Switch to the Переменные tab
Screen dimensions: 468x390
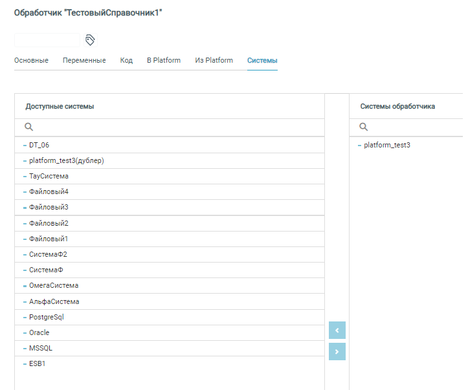point(84,61)
